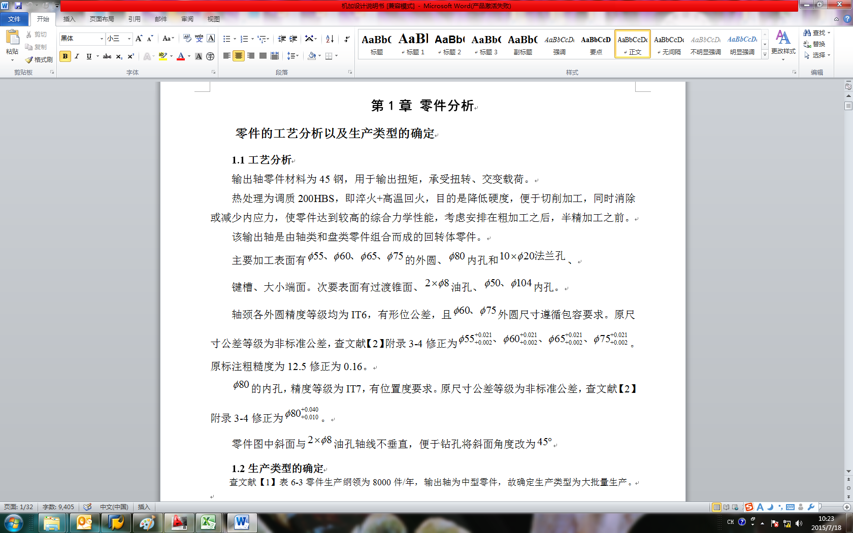Align text right

[x=251, y=56]
